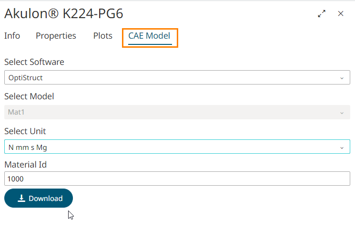Expand the material panel to full size
Viewport: 355px width, 232px height.
pyautogui.click(x=322, y=14)
